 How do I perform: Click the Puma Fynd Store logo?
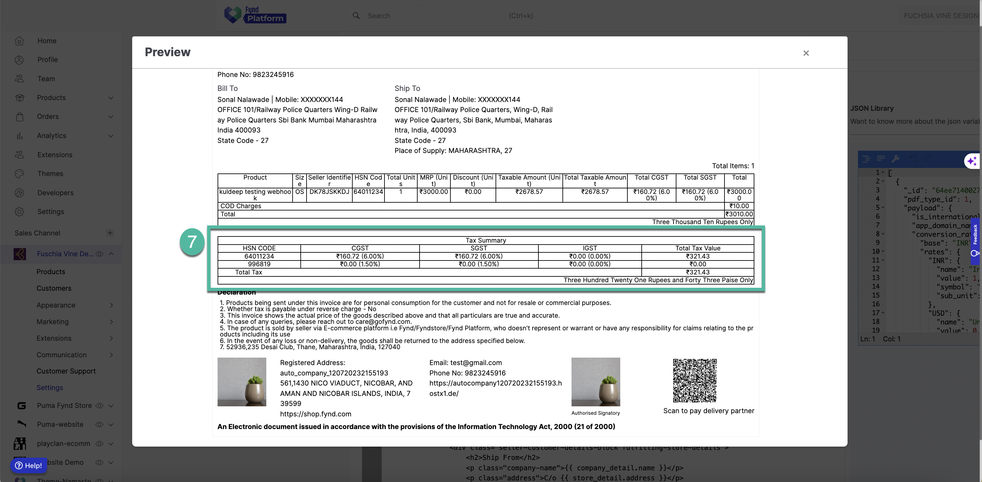[x=21, y=406]
